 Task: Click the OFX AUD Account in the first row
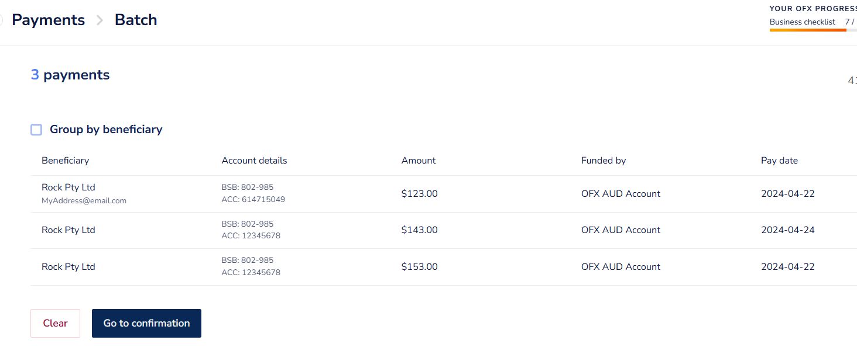[621, 193]
